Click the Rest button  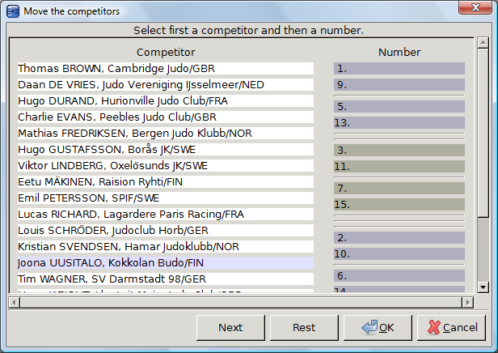coord(304,328)
